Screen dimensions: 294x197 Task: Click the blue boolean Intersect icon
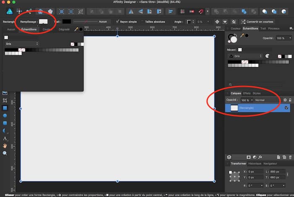coord(244,12)
